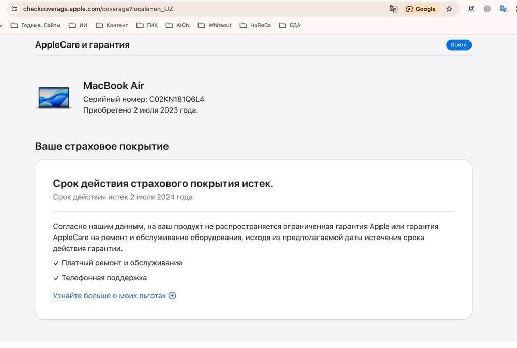Click the MacBook Air product image
This screenshot has width=517, height=348.
point(54,98)
